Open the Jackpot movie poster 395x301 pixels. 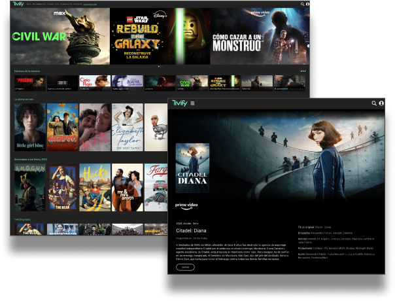pos(63,128)
